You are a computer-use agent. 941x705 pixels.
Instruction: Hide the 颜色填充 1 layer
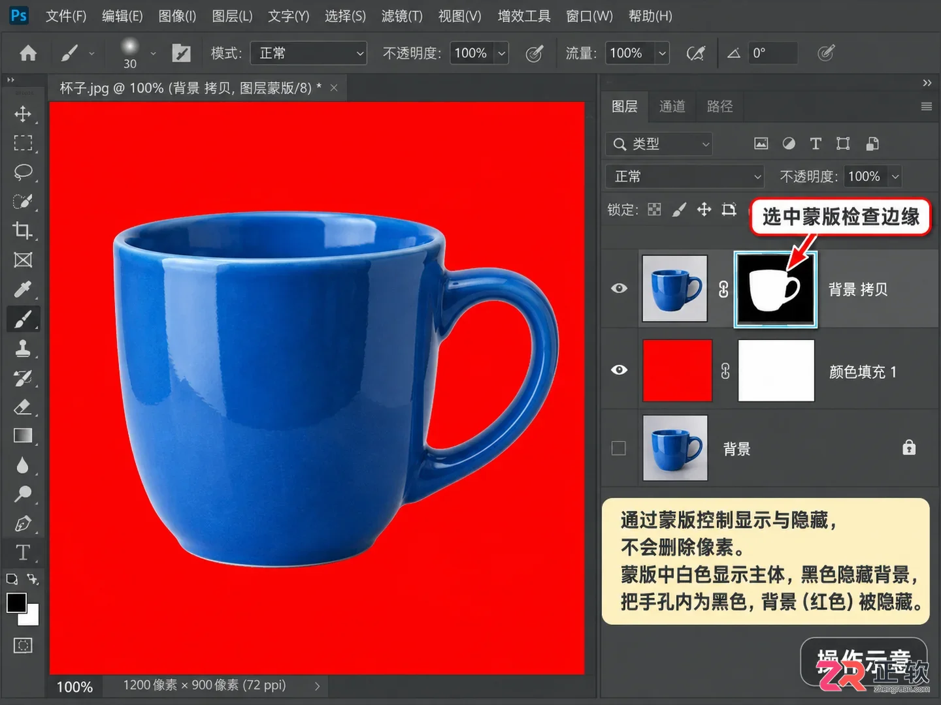click(x=619, y=370)
